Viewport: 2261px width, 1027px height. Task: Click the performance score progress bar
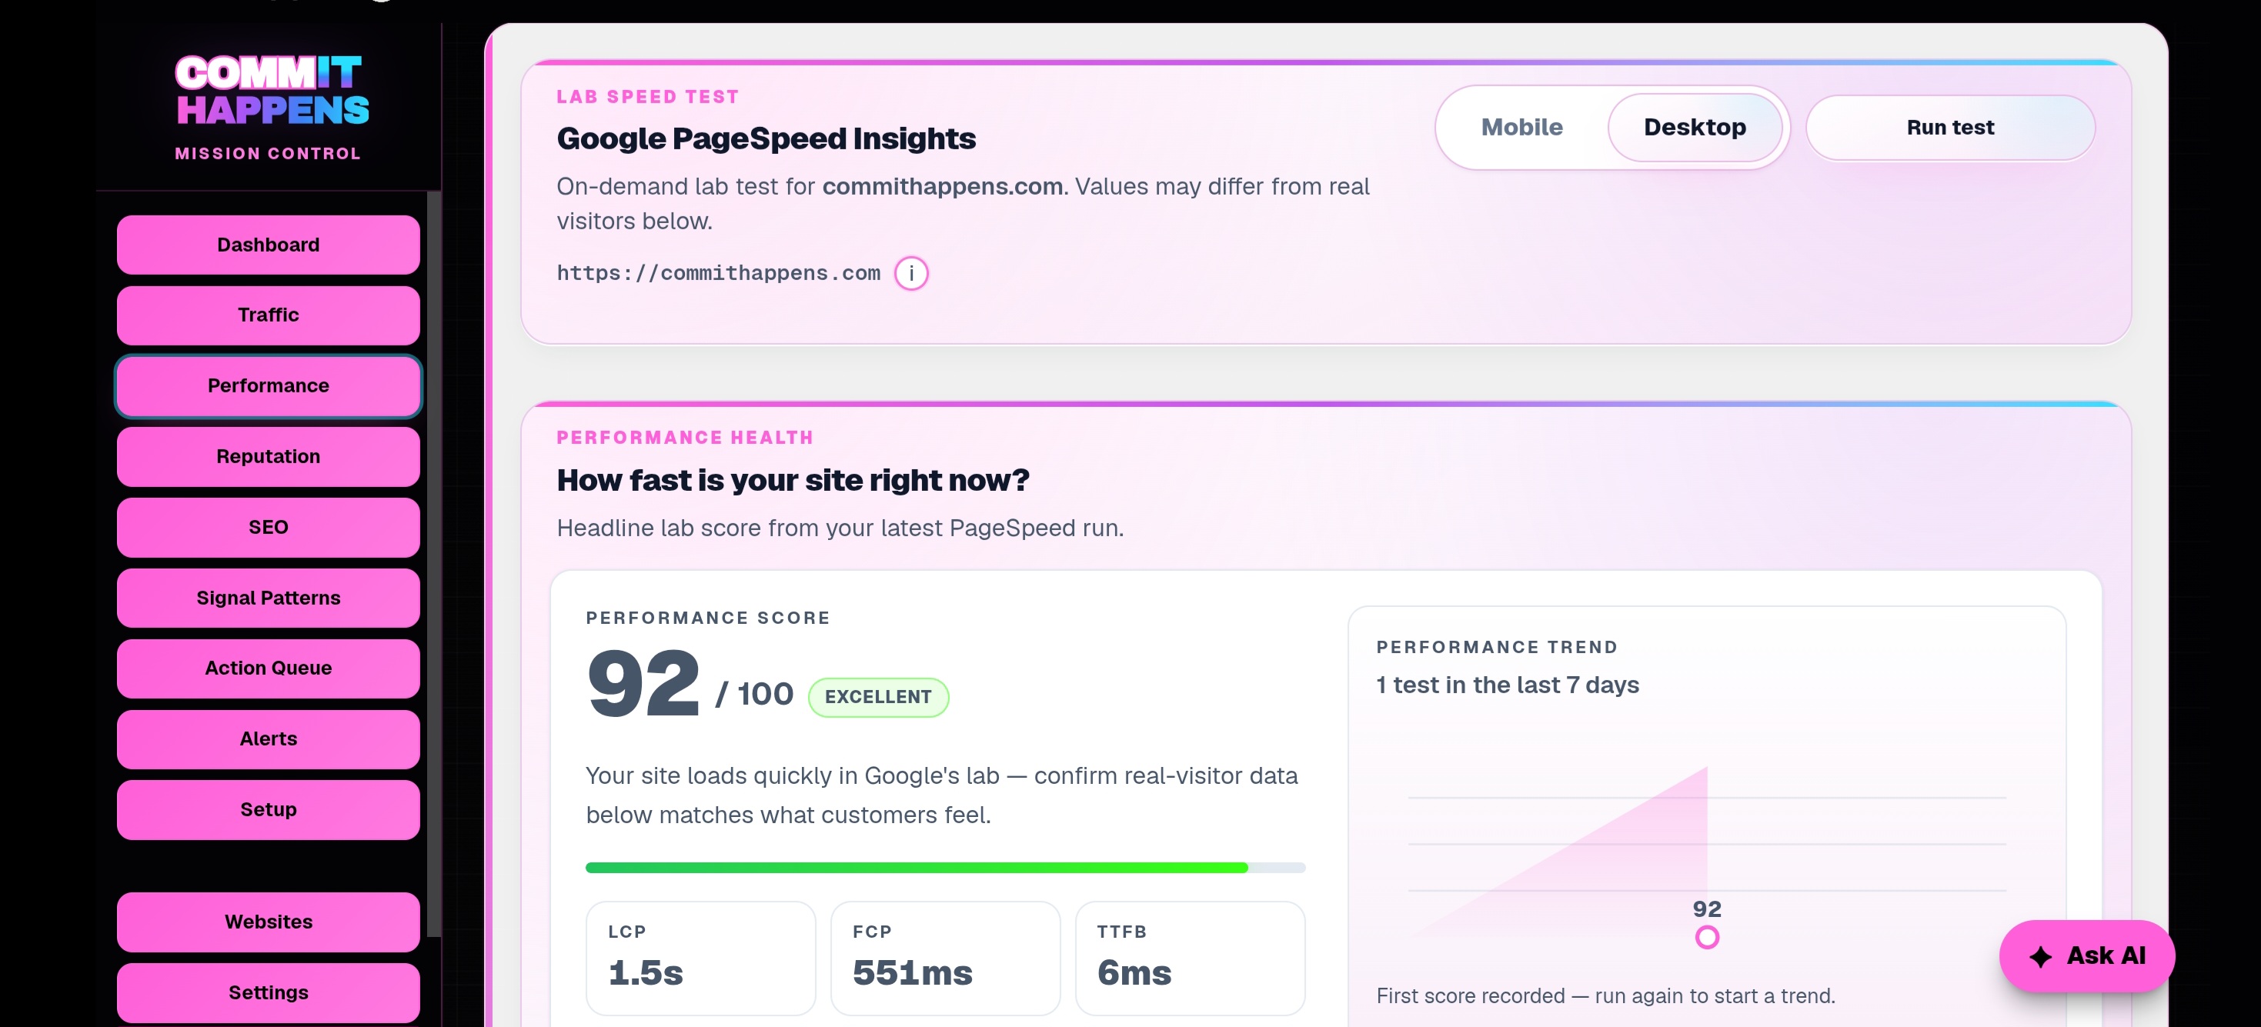coord(945,868)
